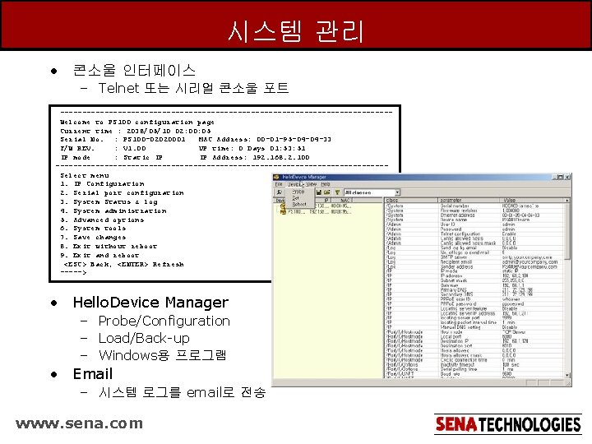Select the Destination IP parameter row
Screen dimensions: 592x444
[x=475, y=341]
